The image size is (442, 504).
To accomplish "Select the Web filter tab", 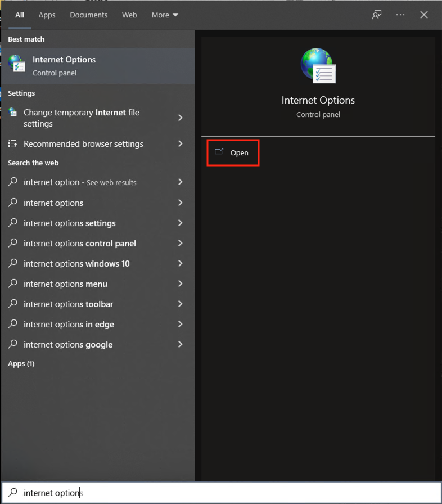I will point(129,15).
